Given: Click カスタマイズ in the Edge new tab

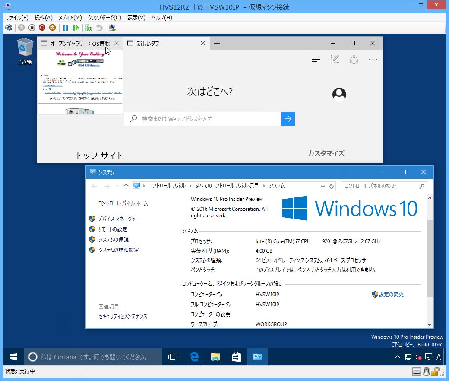Looking at the screenshot, I should pyautogui.click(x=326, y=153).
